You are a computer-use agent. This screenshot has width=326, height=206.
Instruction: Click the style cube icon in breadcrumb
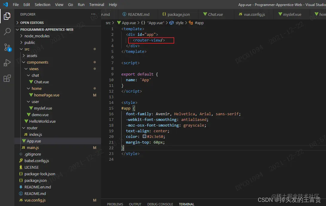click(x=172, y=23)
